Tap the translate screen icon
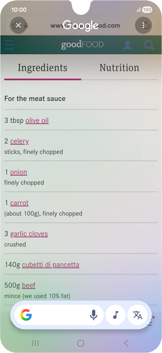 138,315
